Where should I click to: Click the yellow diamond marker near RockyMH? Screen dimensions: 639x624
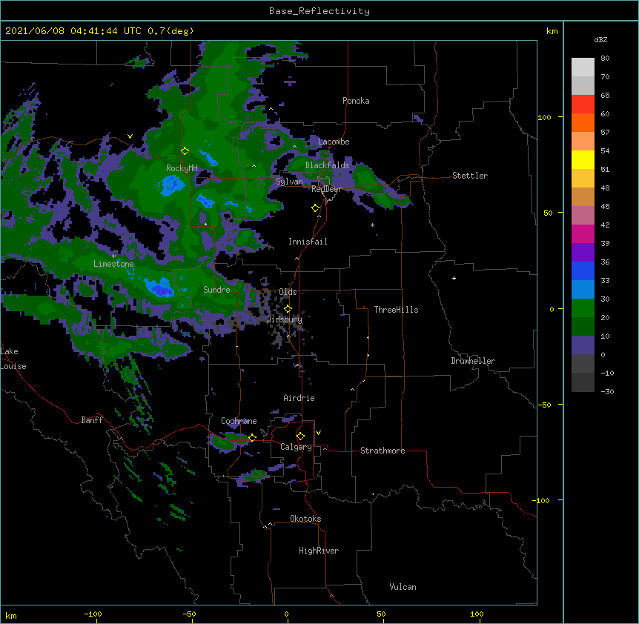(185, 151)
